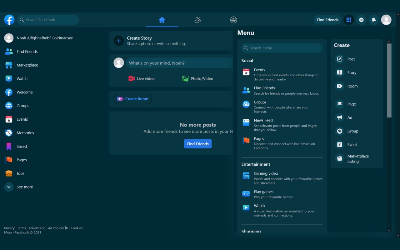Open the Friends tab icon
Image resolution: width=400 pixels, height=250 pixels.
(198, 20)
